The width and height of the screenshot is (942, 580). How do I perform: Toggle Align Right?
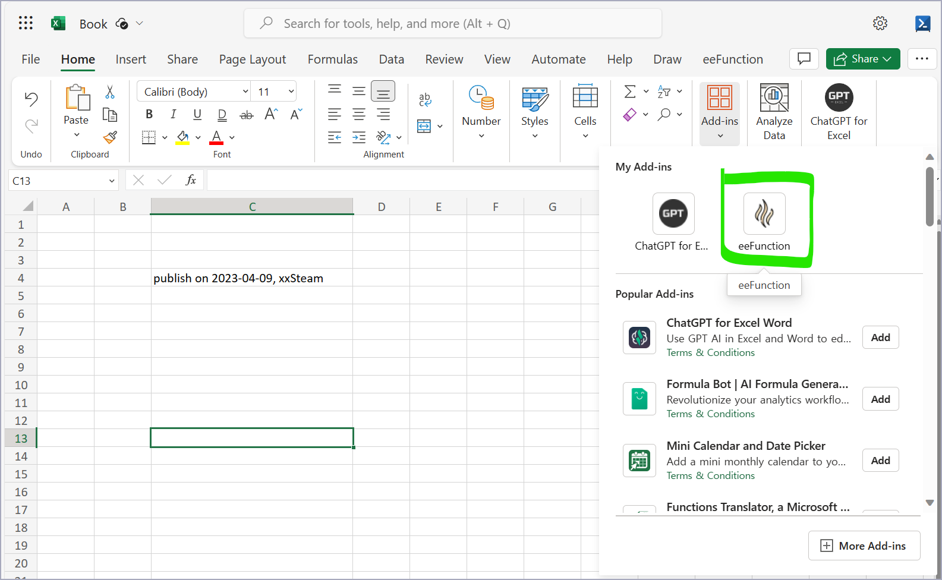[x=383, y=114]
